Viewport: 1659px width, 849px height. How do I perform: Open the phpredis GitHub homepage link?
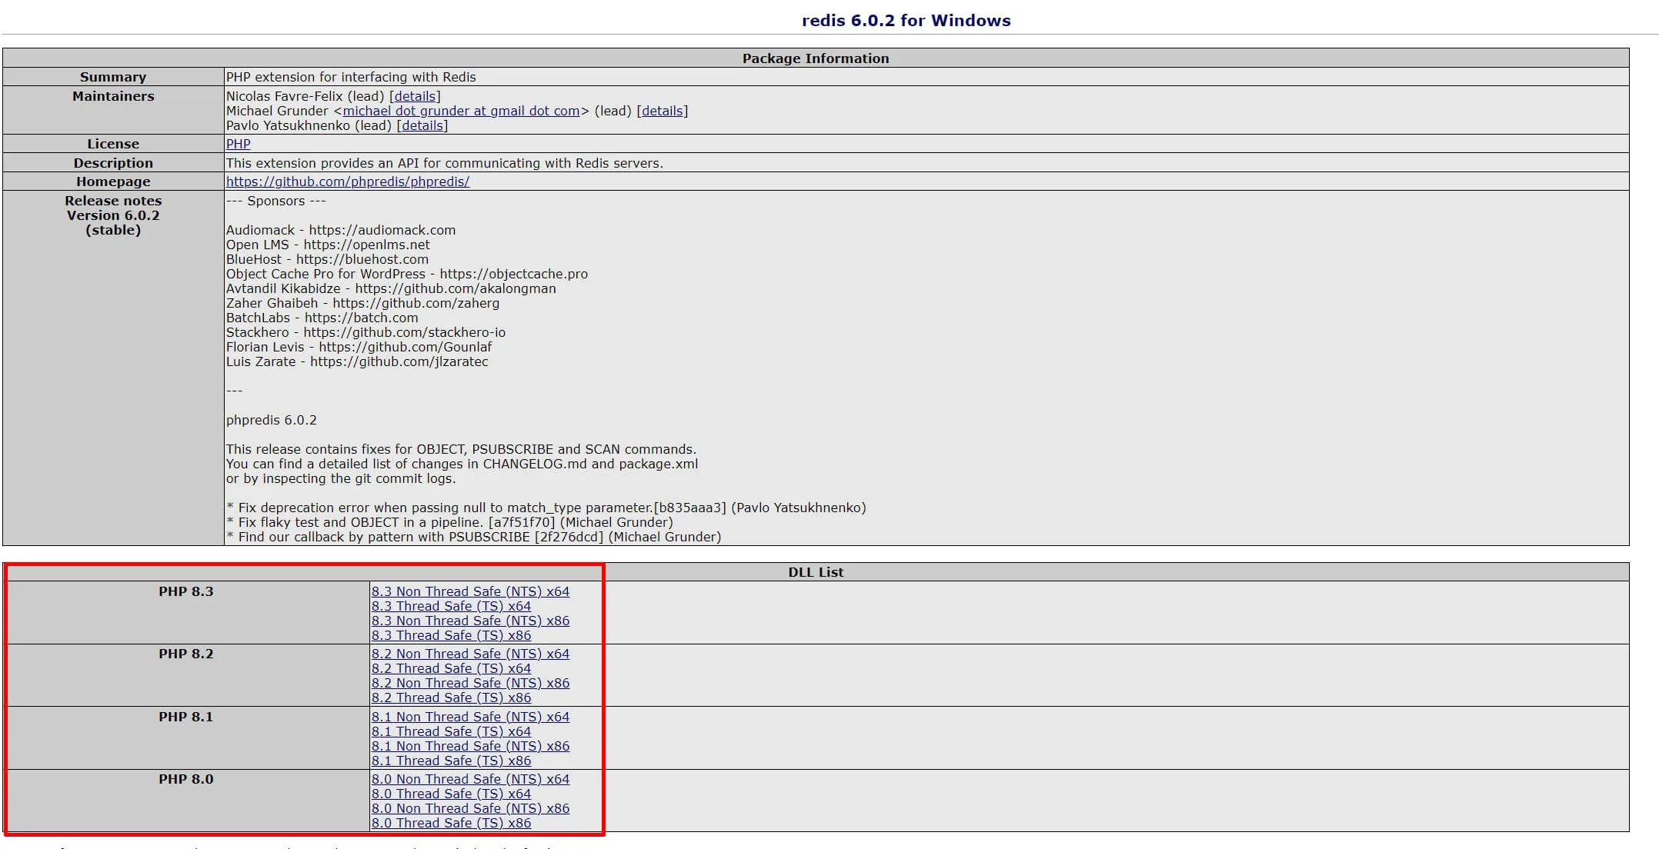click(x=348, y=181)
